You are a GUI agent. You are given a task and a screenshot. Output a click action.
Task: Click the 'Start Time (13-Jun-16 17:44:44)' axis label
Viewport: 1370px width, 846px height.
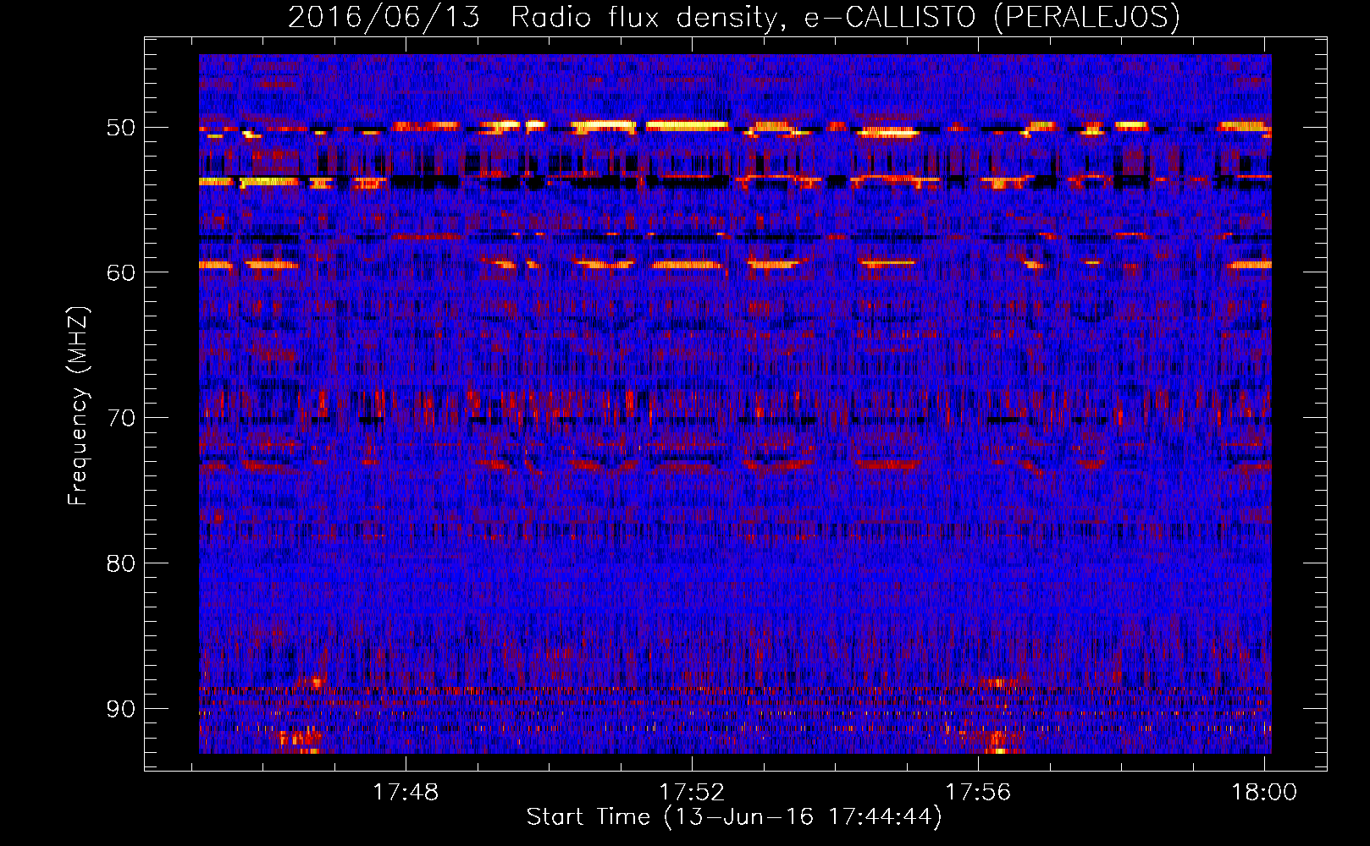734,817
